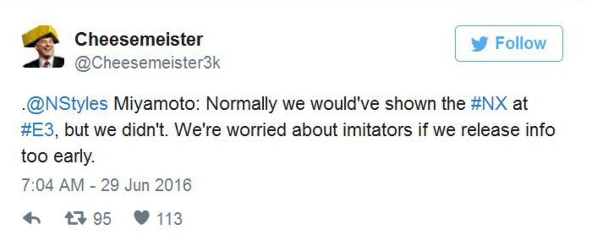Follow the Cheesemeister account
The image size is (592, 241).
click(x=509, y=43)
